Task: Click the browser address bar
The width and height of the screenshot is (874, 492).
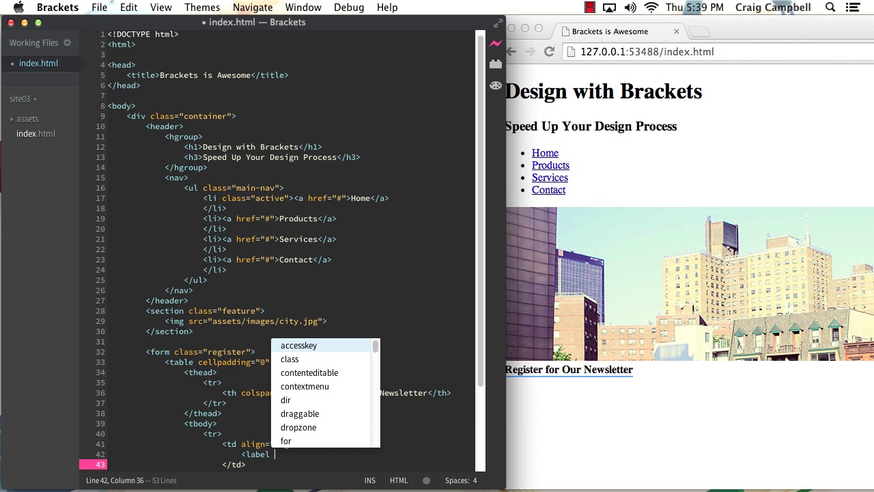Action: pos(717,52)
